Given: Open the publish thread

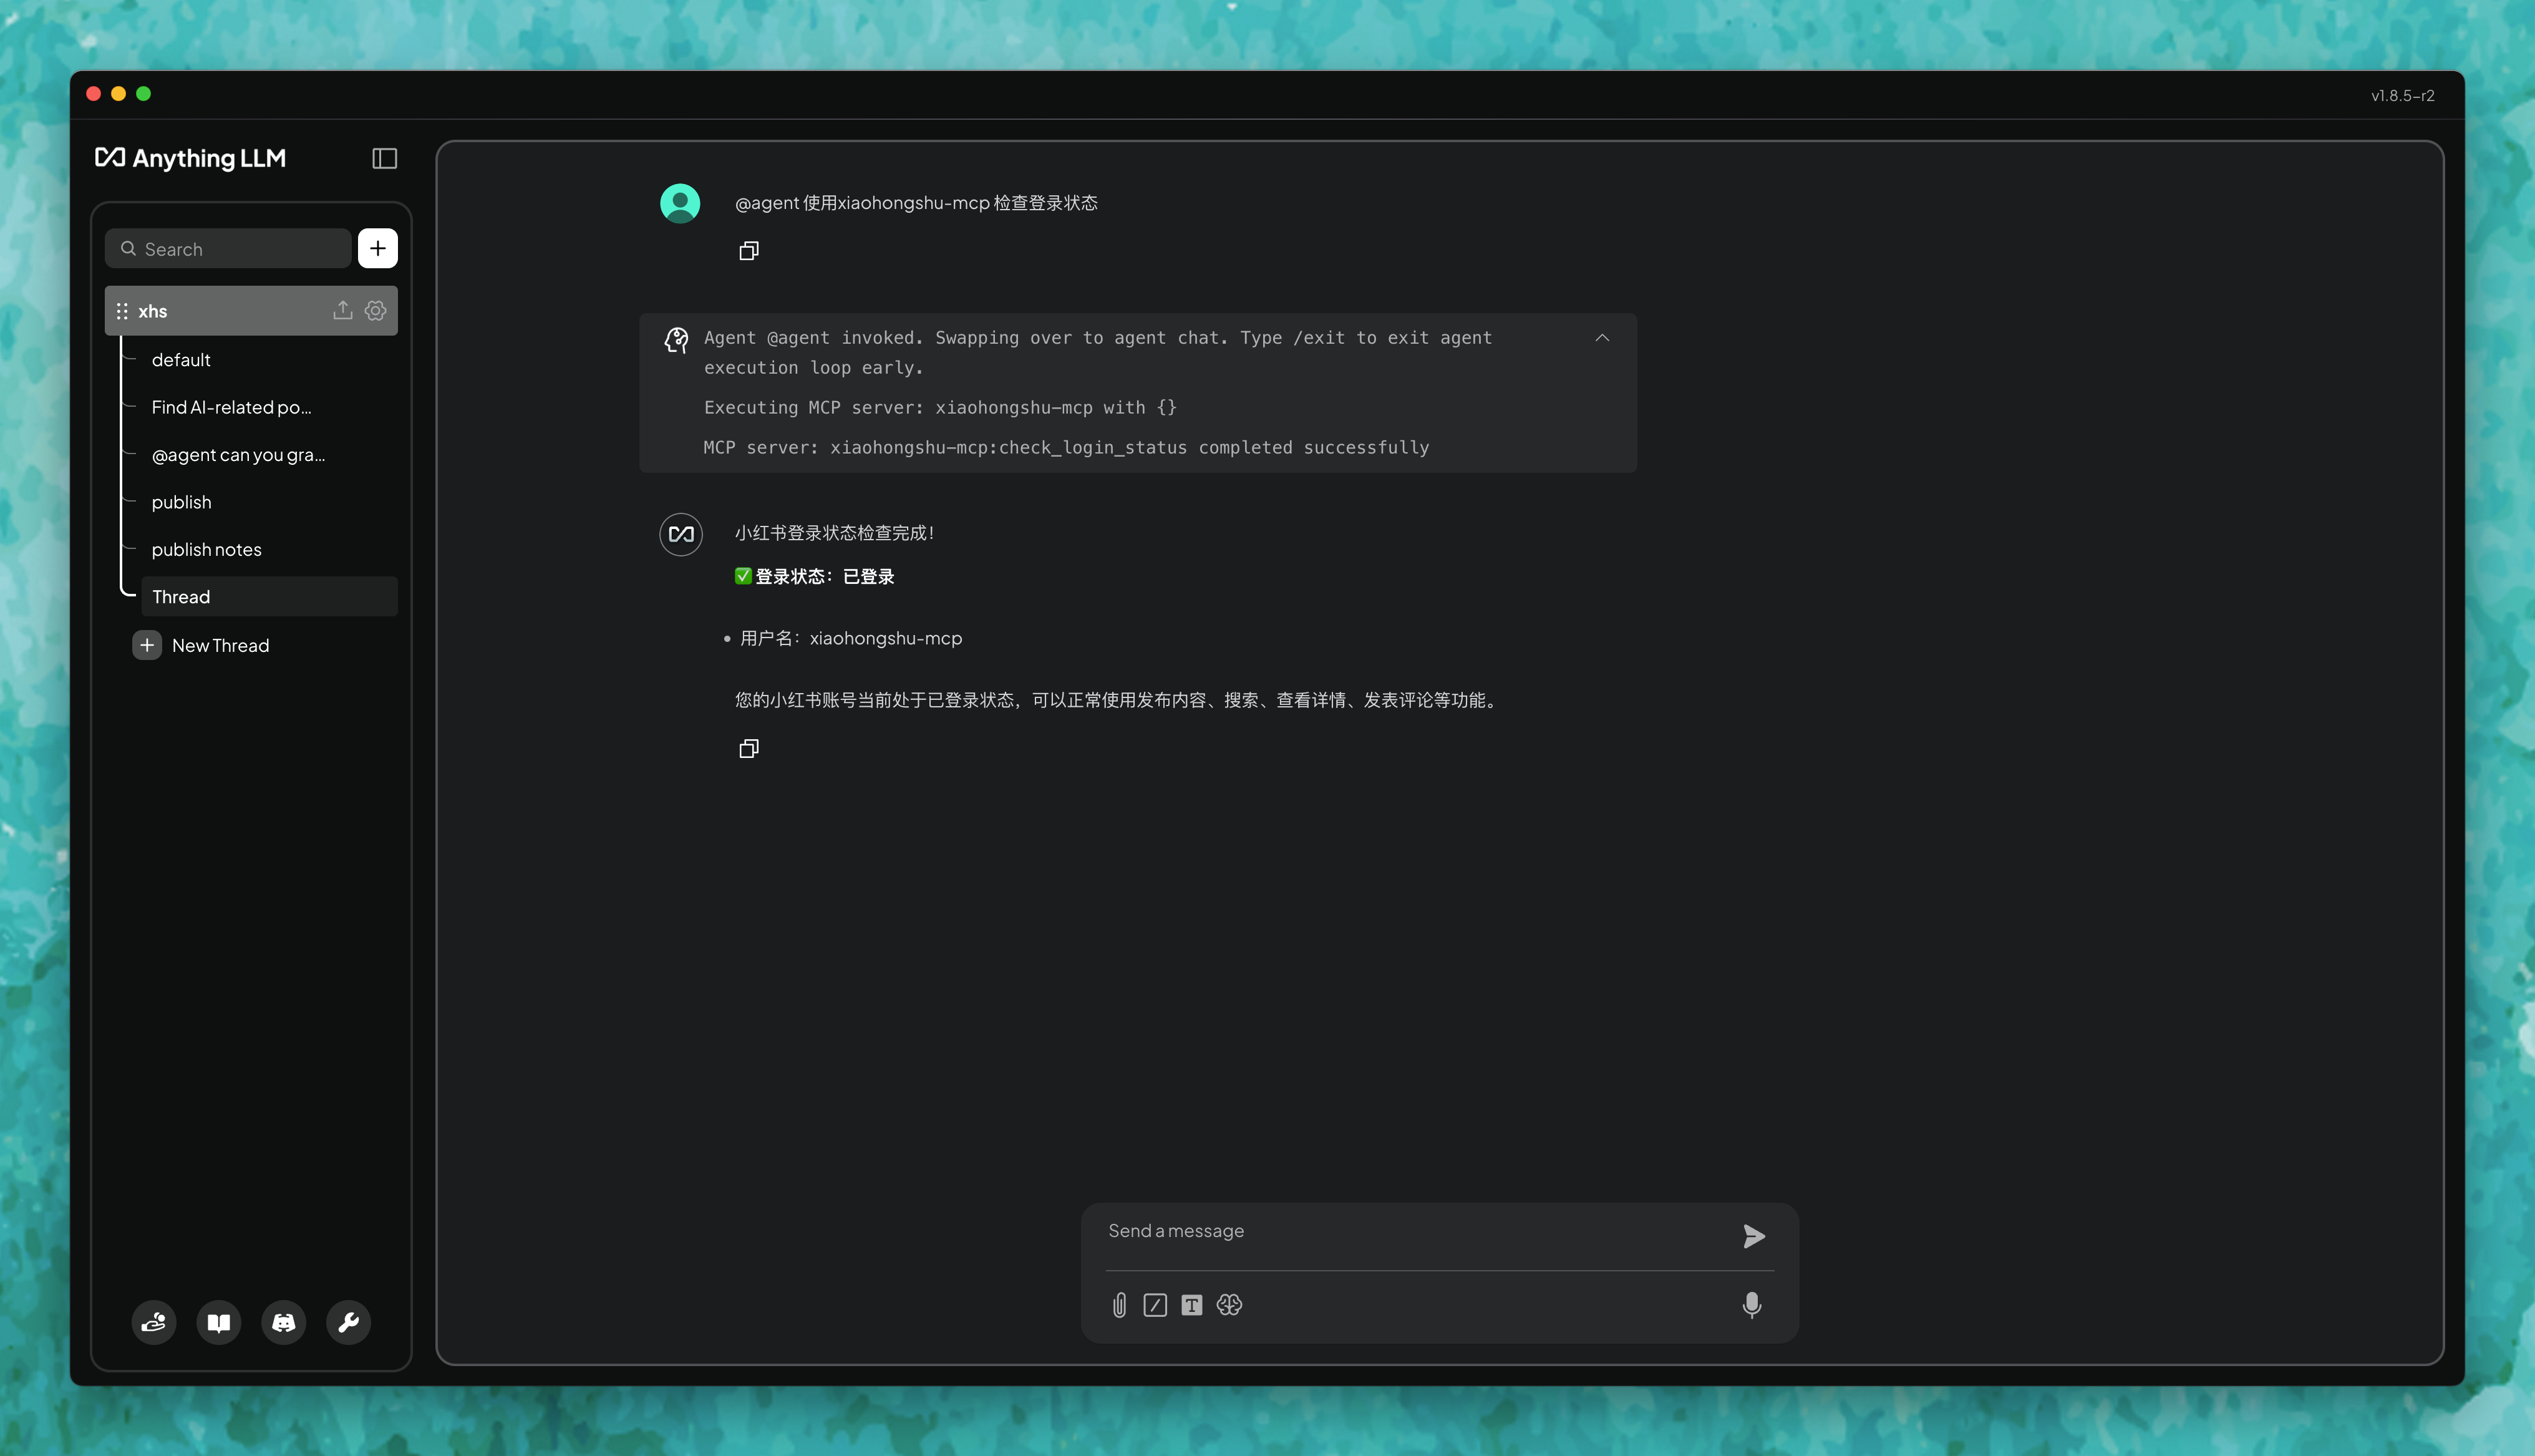Looking at the screenshot, I should [x=182, y=502].
